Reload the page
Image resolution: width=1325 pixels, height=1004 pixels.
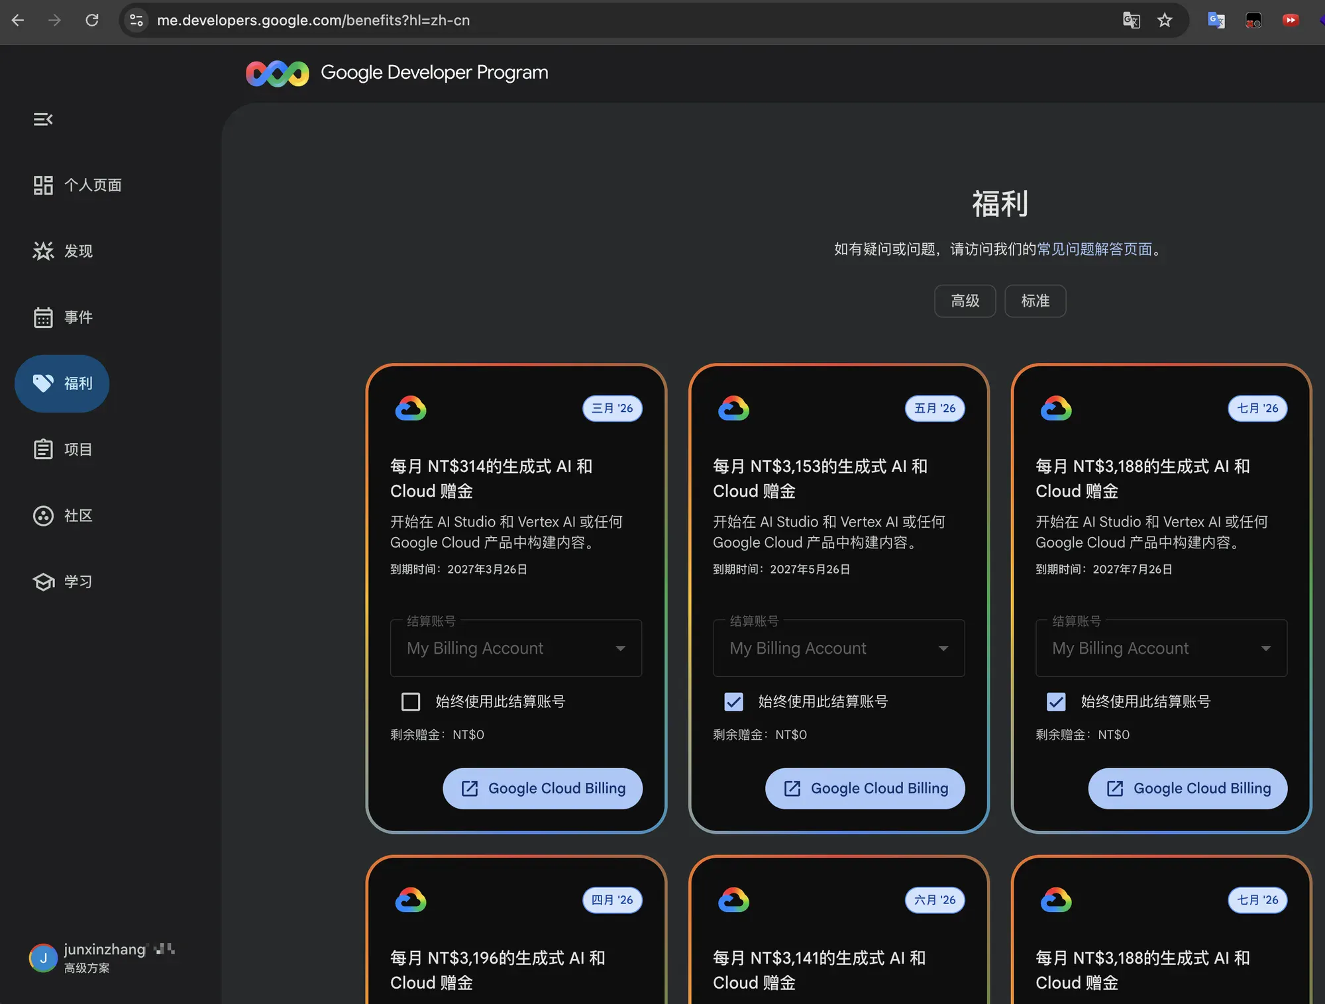coord(92,21)
